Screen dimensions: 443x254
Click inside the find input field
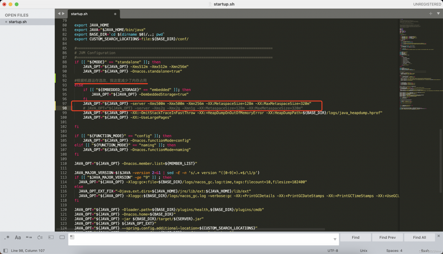tap(201, 239)
